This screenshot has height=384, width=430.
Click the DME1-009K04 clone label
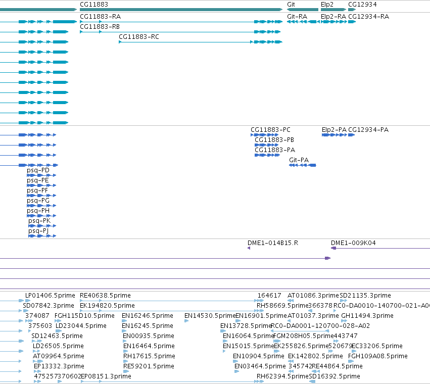[x=353, y=243]
